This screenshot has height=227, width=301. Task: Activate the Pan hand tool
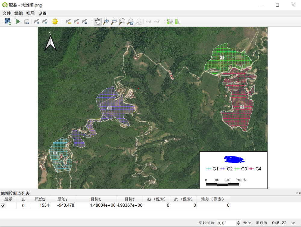[98, 21]
